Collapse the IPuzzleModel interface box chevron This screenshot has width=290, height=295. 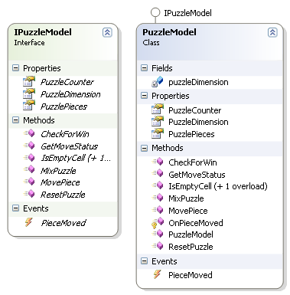(x=107, y=32)
